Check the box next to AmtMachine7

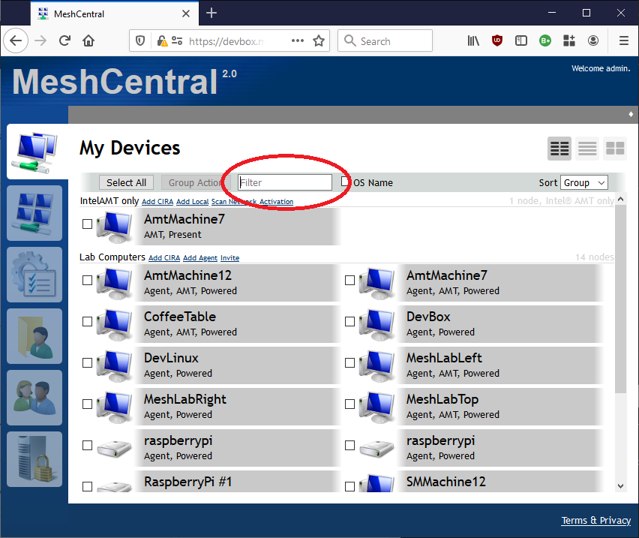(x=87, y=224)
